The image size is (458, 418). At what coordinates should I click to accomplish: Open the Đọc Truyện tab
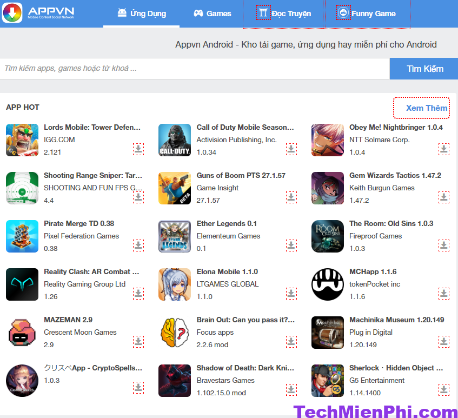coord(284,14)
